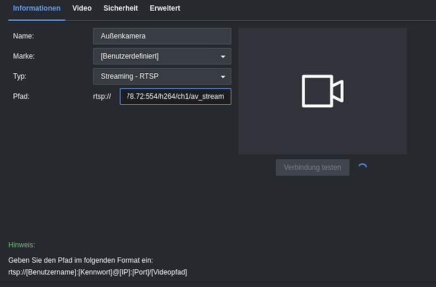Image resolution: width=436 pixels, height=287 pixels.
Task: Click the rtsp:// prefix label
Action: click(x=102, y=97)
